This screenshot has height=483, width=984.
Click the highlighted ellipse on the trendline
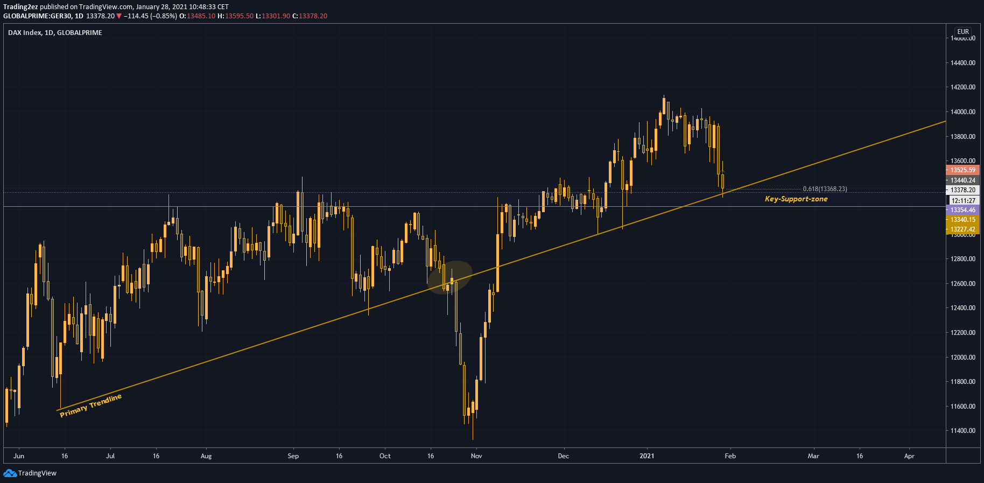[450, 278]
